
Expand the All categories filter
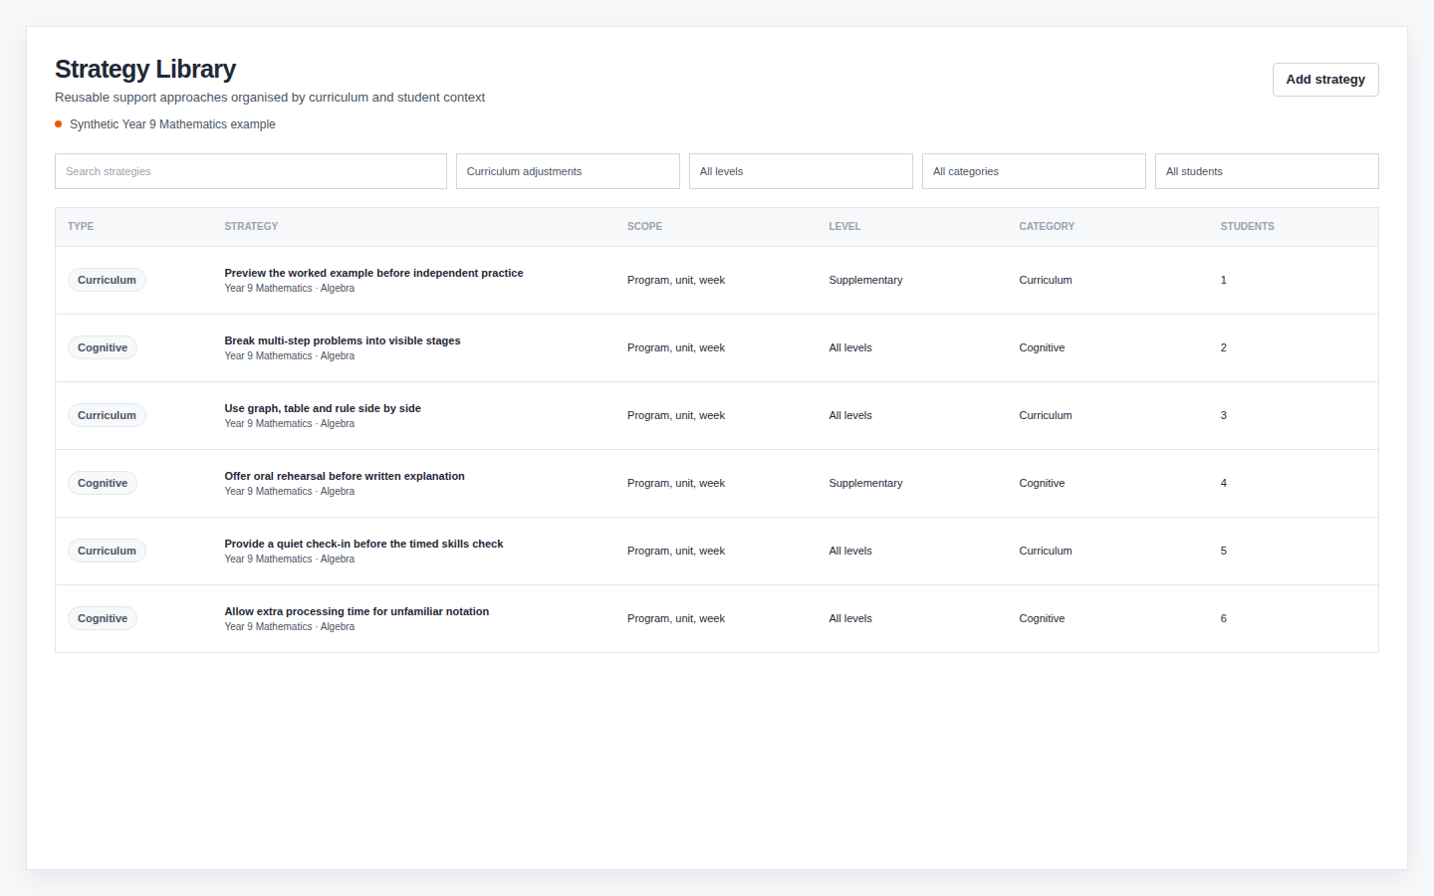[x=1034, y=171]
